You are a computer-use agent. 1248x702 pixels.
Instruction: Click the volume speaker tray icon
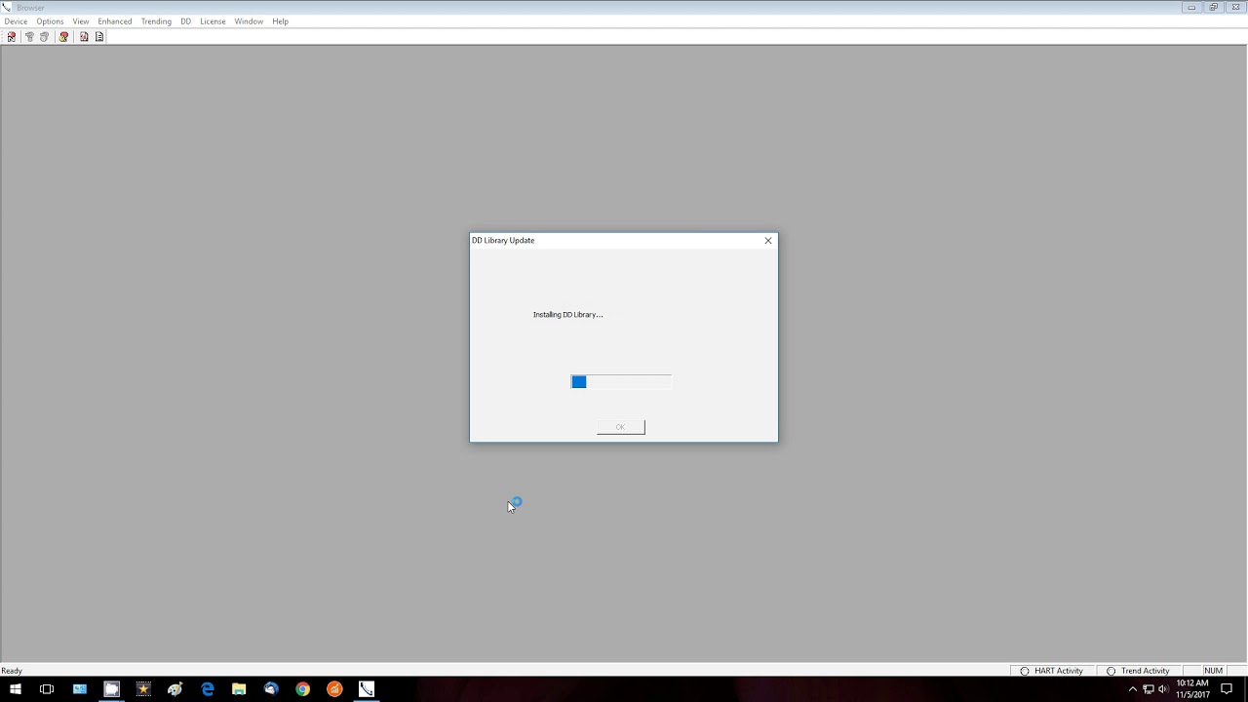[1163, 689]
